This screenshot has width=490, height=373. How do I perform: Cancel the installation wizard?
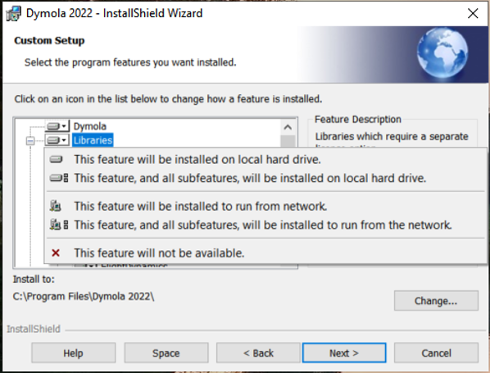click(436, 353)
